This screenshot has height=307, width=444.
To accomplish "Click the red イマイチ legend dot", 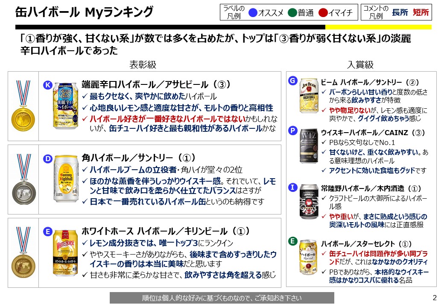I will click(x=323, y=12).
